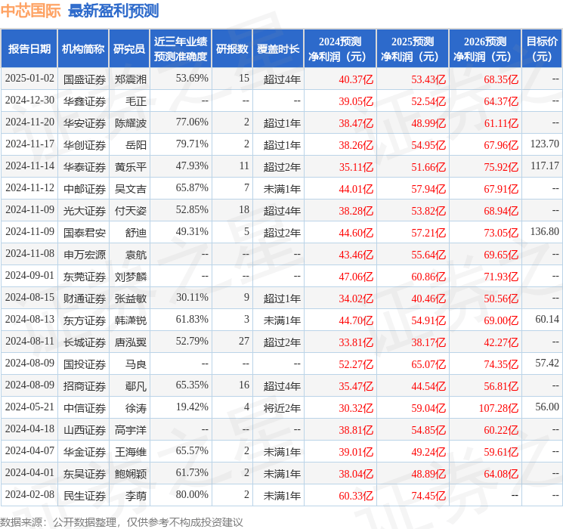Click the 75.92亿 forecast value
This screenshot has width=563, height=529.
[501, 167]
